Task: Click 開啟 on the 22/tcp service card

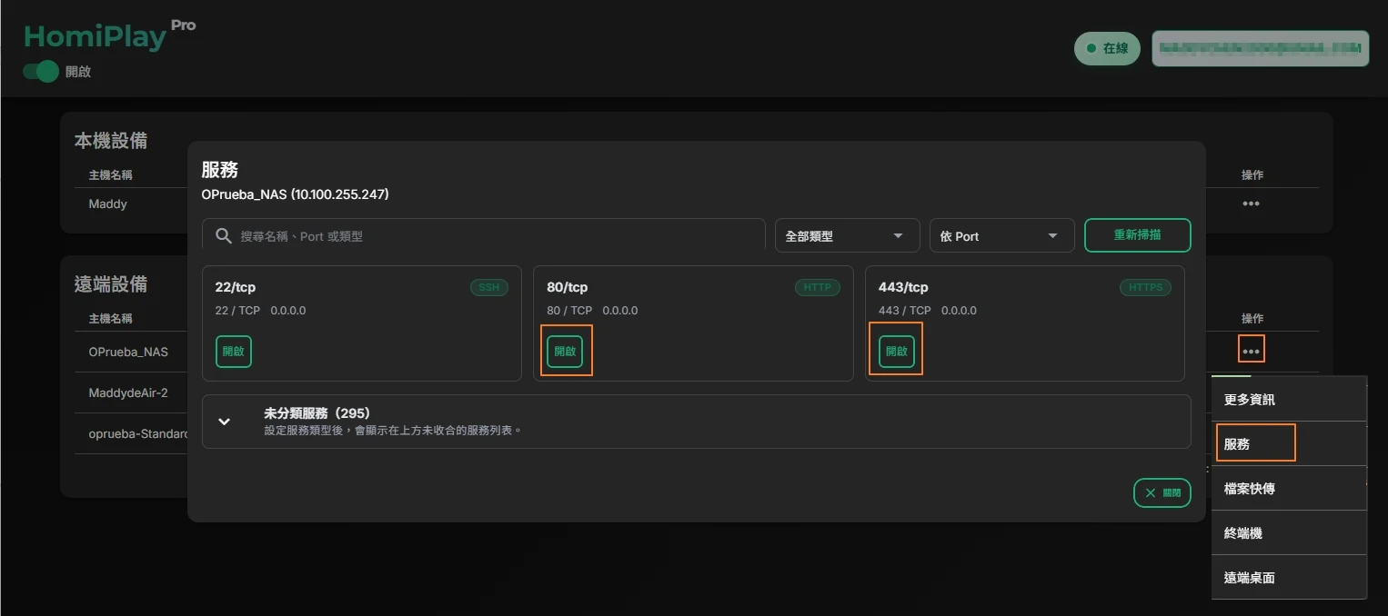Action: 234,352
